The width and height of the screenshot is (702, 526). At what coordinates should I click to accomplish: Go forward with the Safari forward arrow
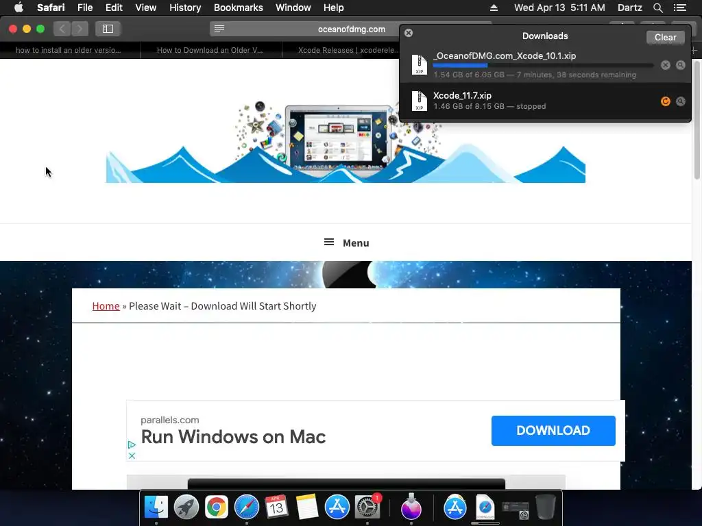(80, 29)
